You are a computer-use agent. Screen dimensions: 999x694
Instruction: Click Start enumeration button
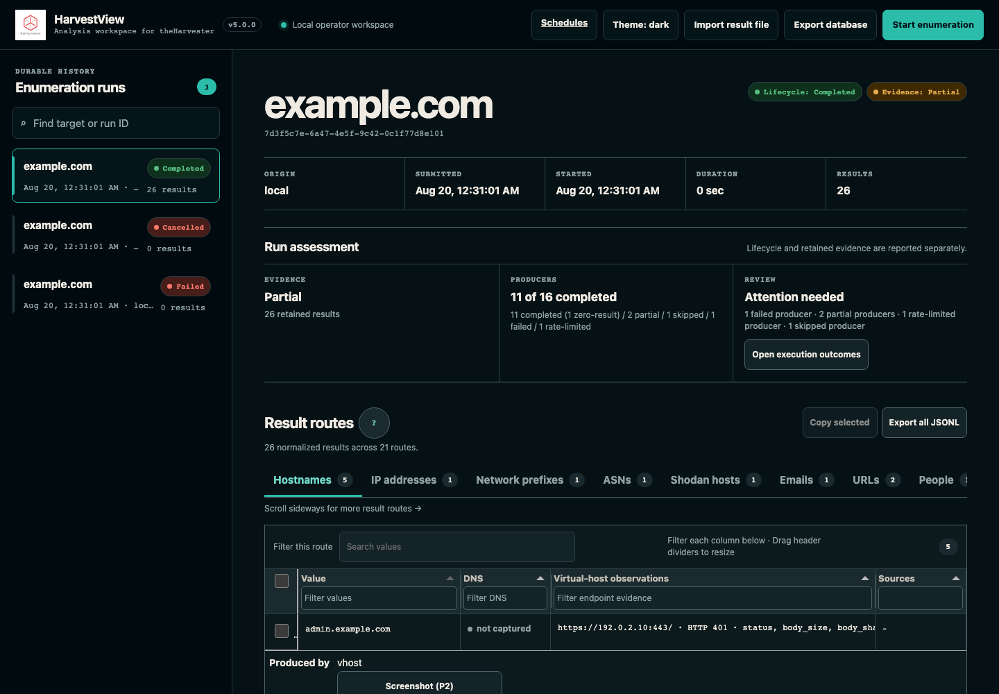point(933,25)
